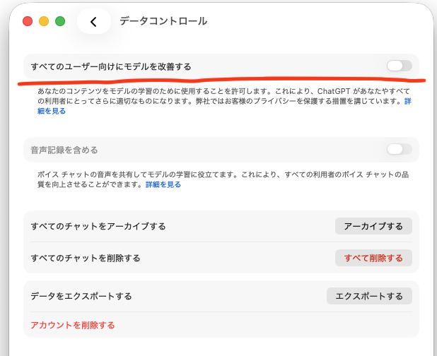
Task: Maximize the window using the green button
Action: [60, 21]
